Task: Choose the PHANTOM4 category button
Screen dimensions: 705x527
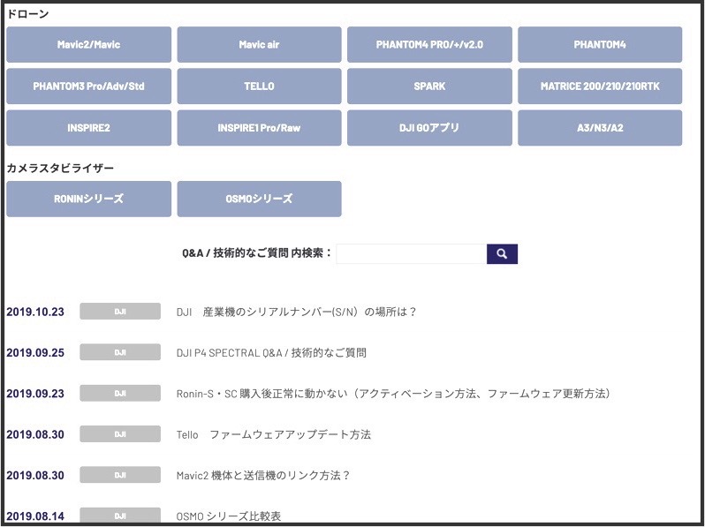Action: 600,44
